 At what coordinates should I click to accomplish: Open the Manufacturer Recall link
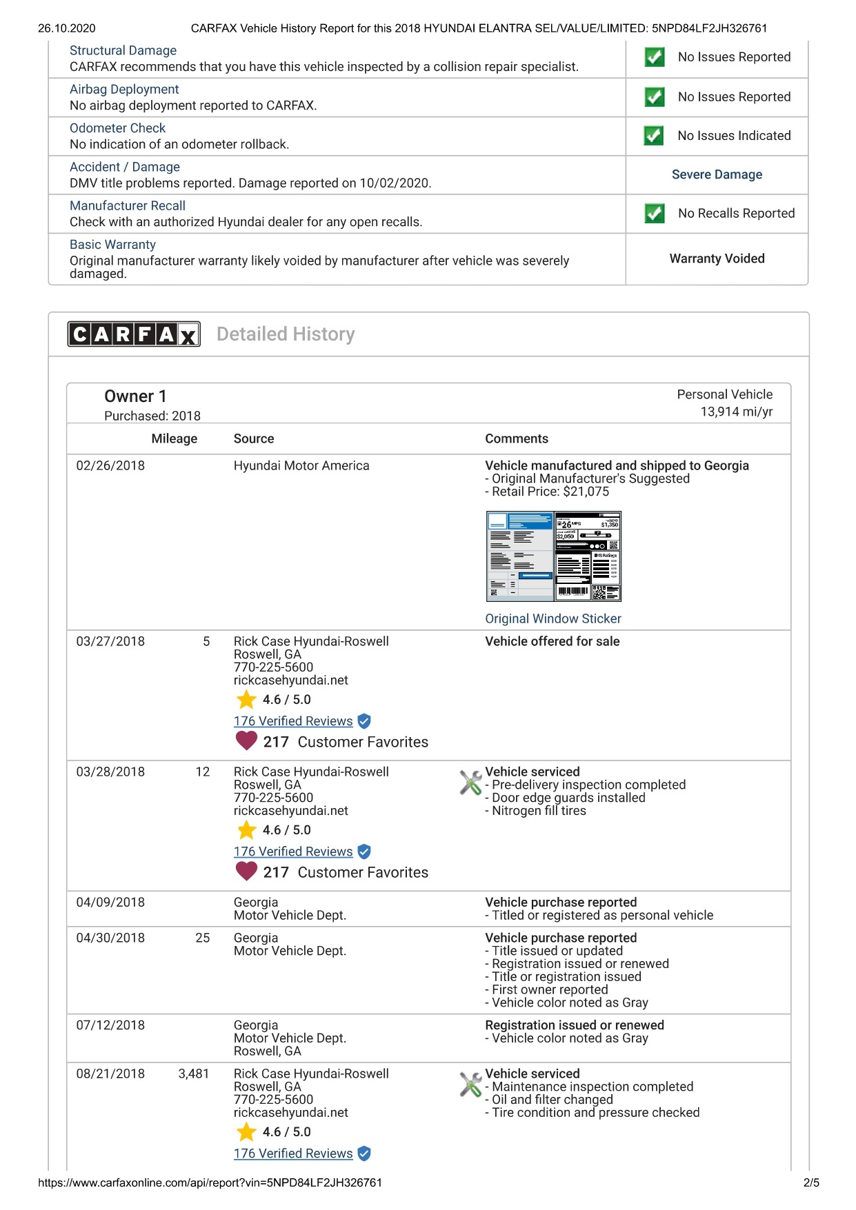pyautogui.click(x=128, y=206)
